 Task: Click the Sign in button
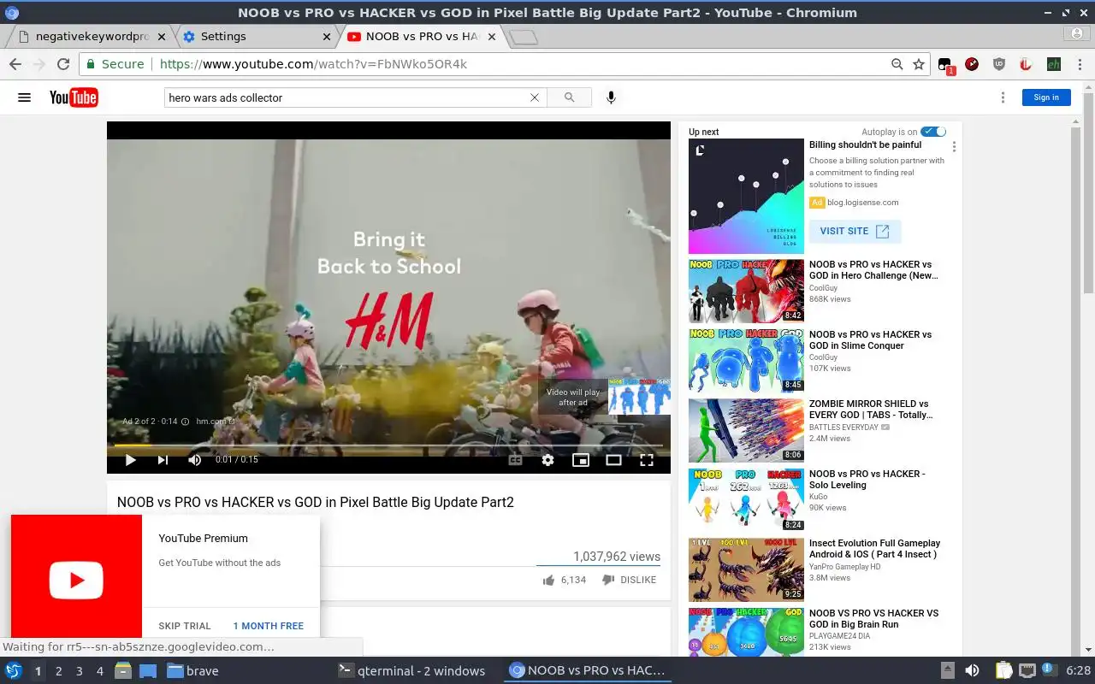pos(1046,97)
